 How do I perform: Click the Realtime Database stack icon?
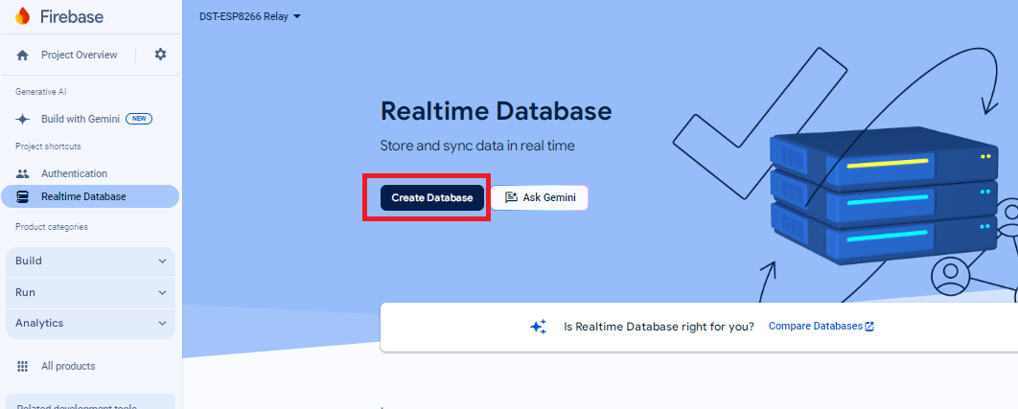[23, 196]
